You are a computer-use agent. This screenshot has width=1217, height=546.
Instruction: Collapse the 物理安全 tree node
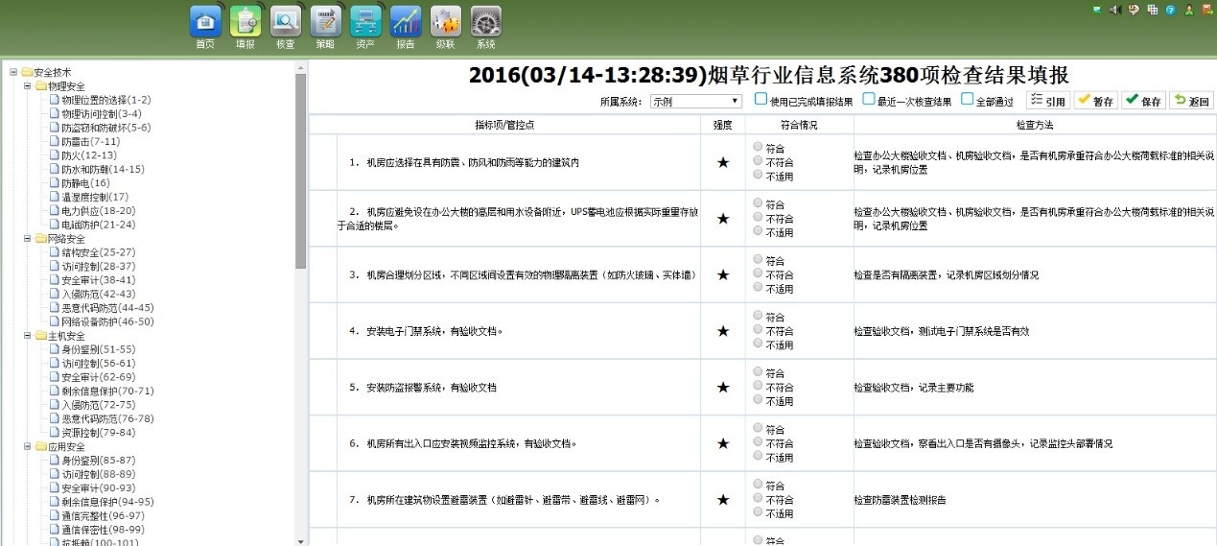(28, 86)
